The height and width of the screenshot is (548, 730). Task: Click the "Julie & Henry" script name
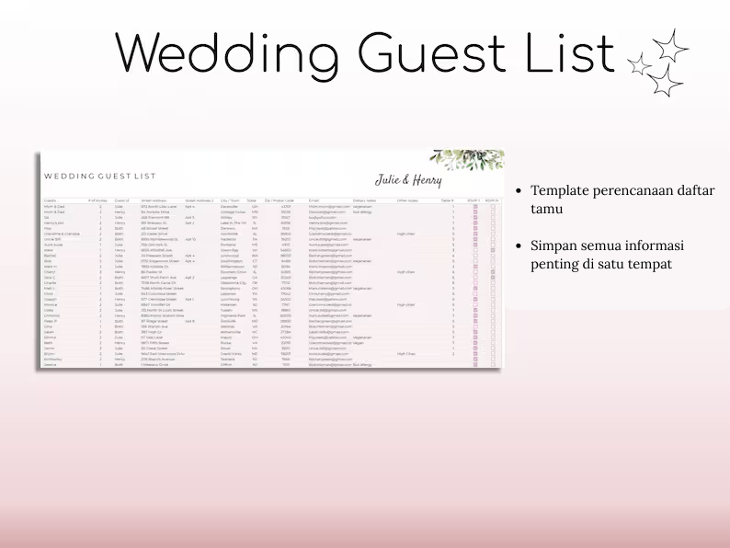point(408,180)
